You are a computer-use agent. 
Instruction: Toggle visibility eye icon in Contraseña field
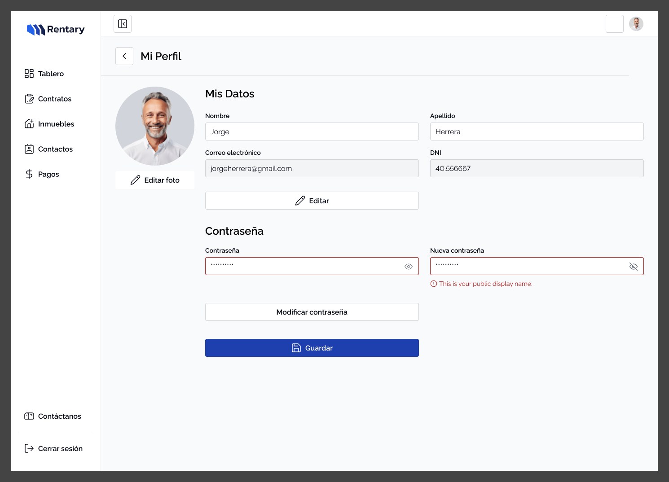click(x=409, y=267)
